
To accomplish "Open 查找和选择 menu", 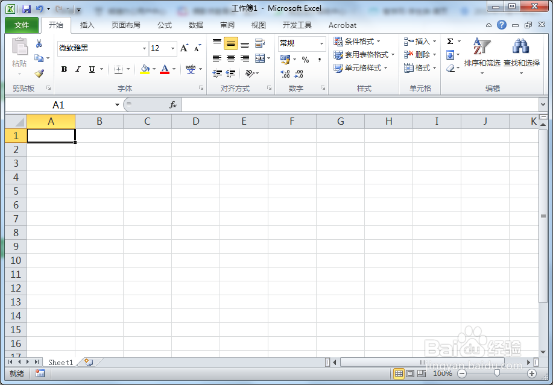I will coord(521,57).
